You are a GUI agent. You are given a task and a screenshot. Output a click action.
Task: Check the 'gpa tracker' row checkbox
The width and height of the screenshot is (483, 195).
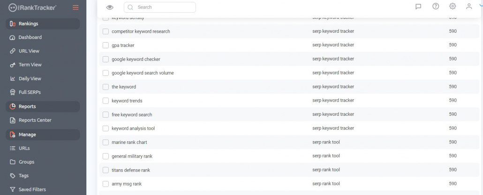(106, 45)
